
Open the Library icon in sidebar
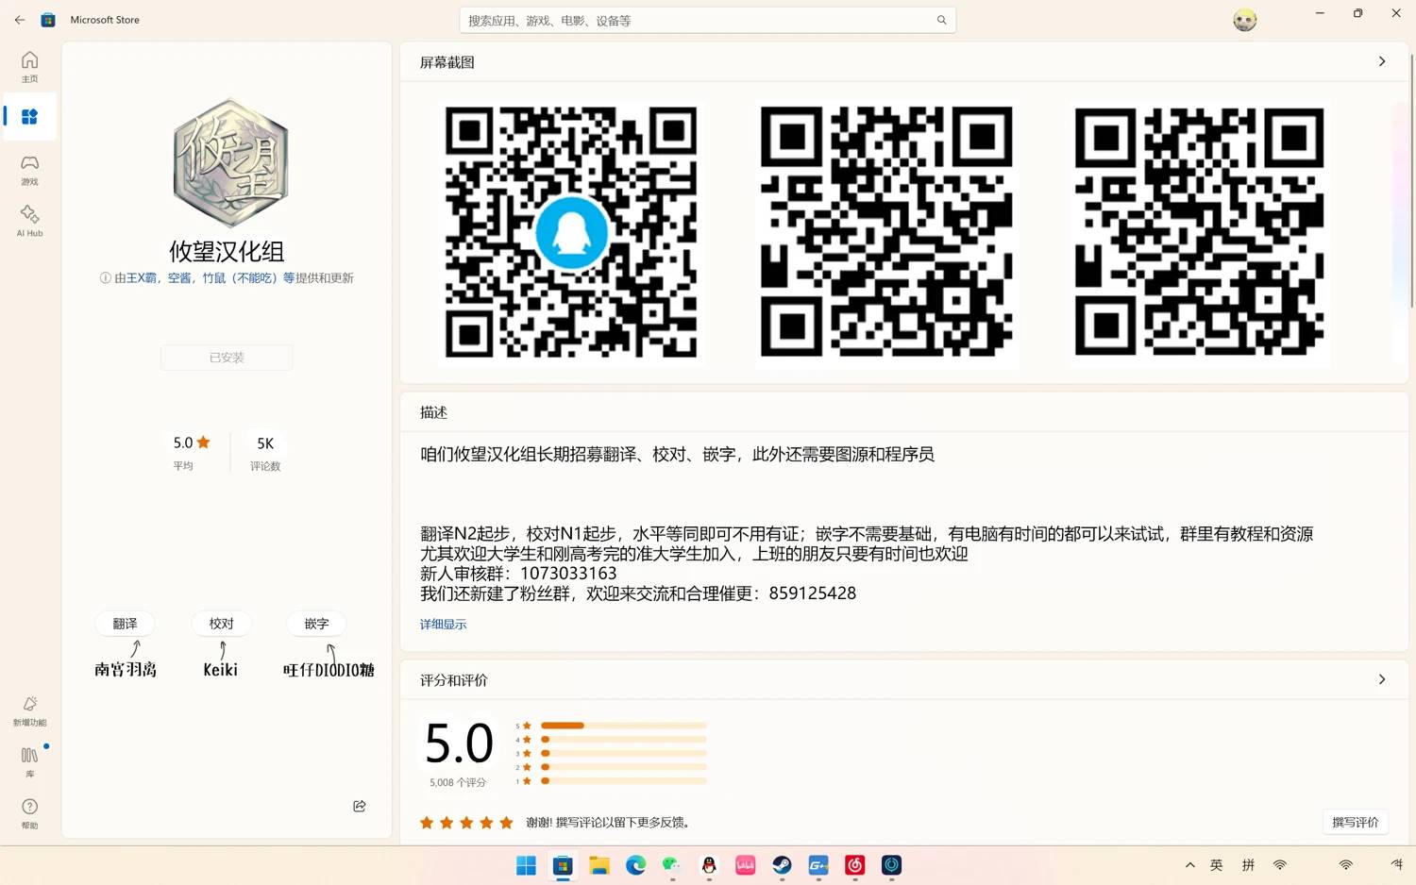click(29, 761)
